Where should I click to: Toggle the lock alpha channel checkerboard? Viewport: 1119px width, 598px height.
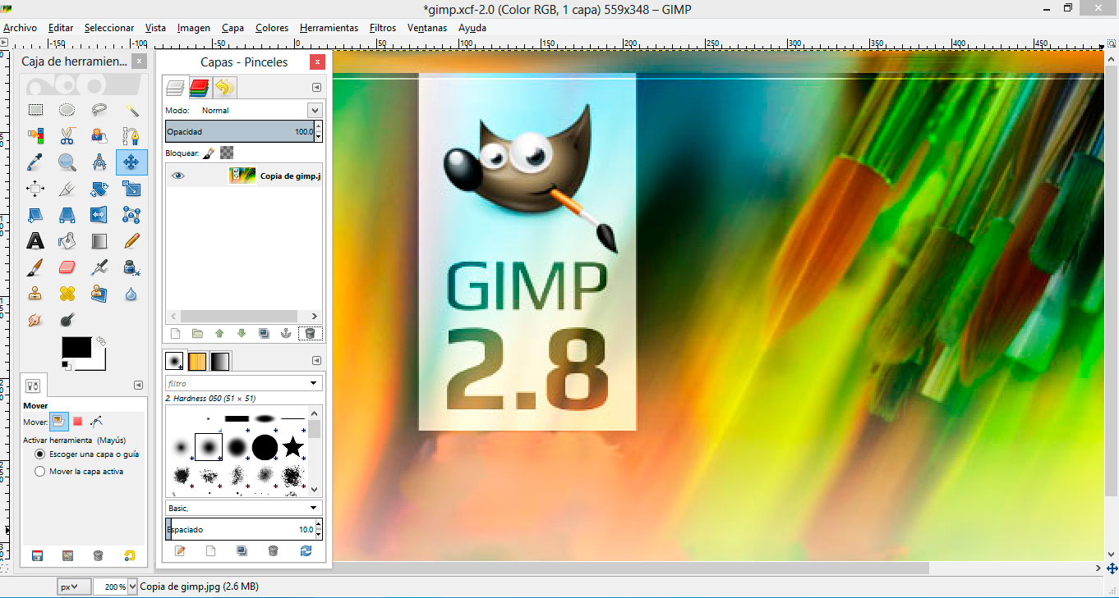click(x=227, y=153)
